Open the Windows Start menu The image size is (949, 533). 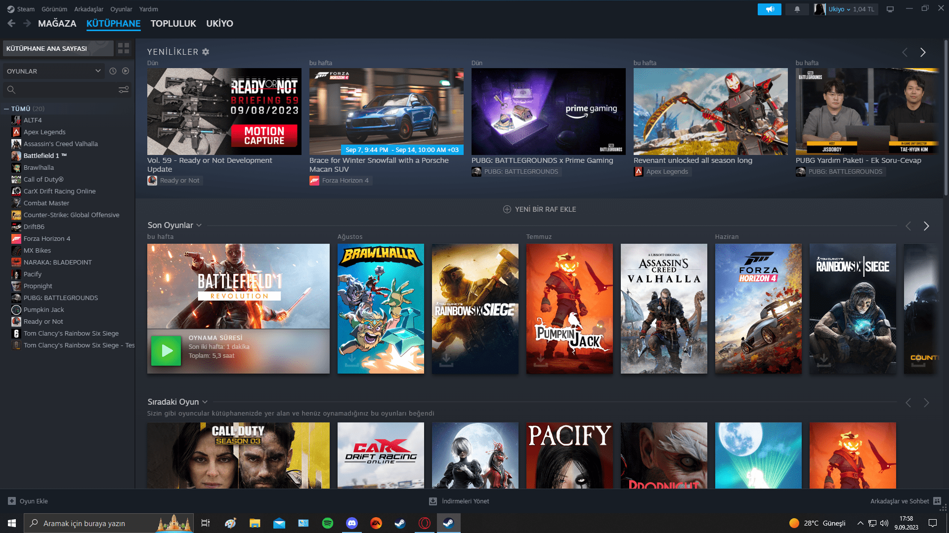(12, 523)
